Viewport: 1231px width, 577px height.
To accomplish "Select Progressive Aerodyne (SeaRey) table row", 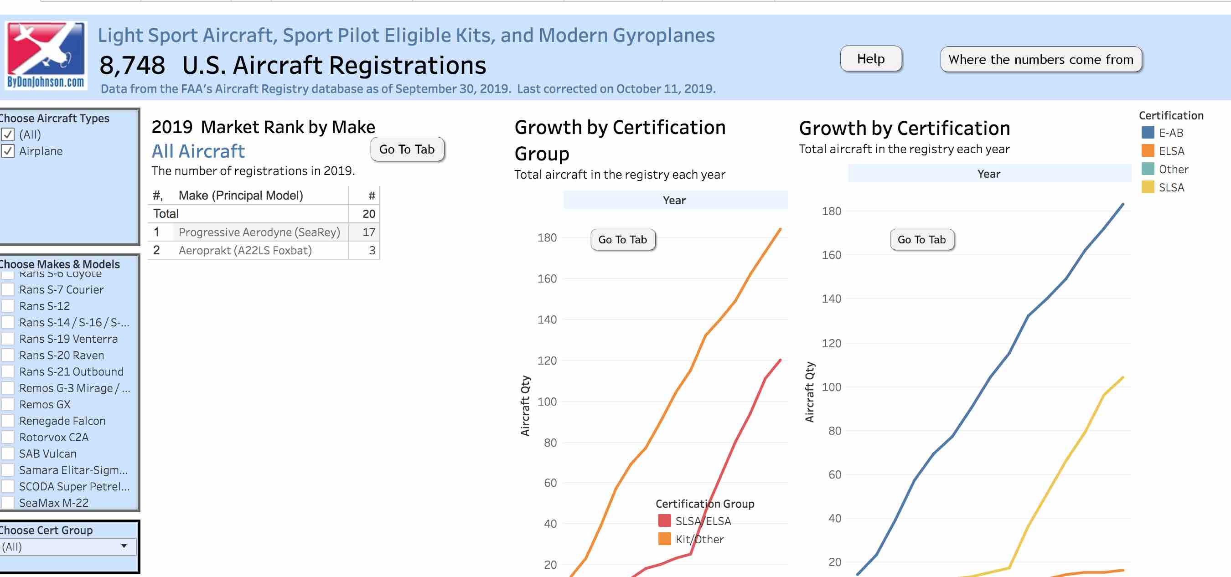I will pos(259,232).
